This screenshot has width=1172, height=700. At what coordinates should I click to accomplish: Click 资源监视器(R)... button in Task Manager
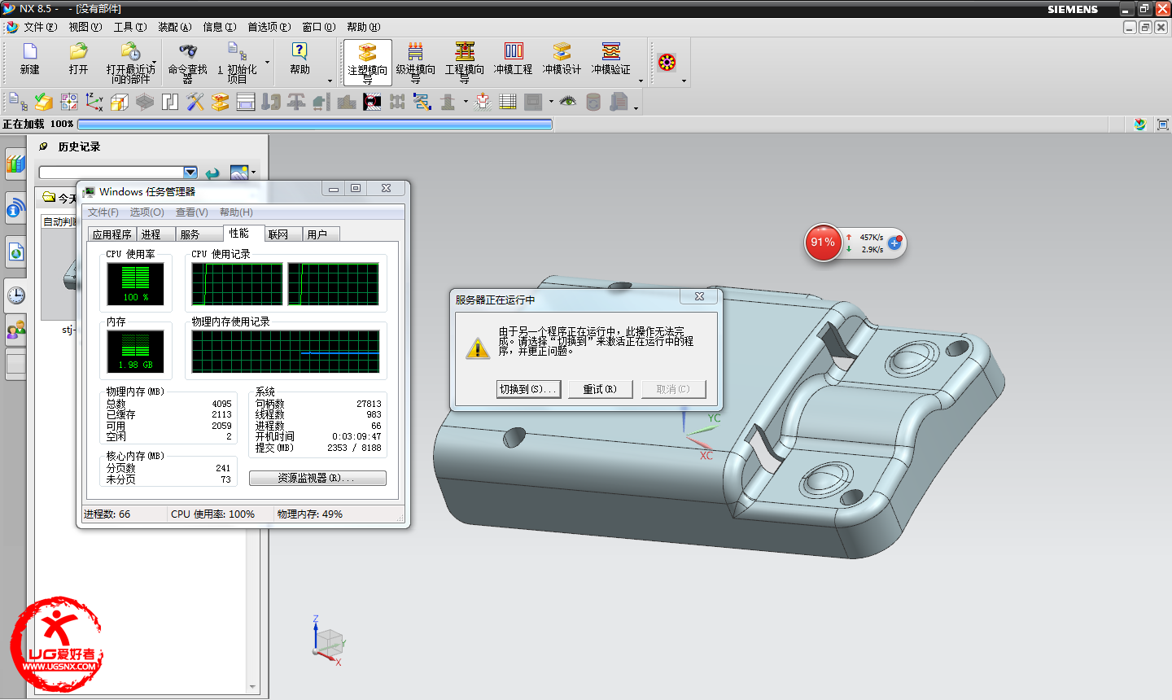(317, 478)
